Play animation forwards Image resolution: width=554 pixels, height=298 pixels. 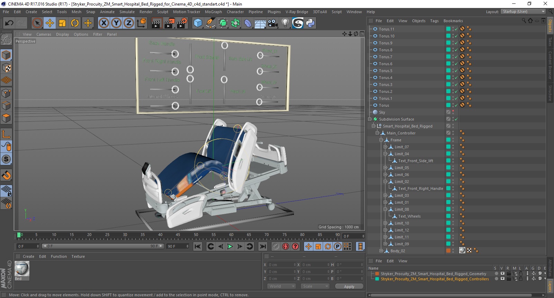pyautogui.click(x=230, y=246)
